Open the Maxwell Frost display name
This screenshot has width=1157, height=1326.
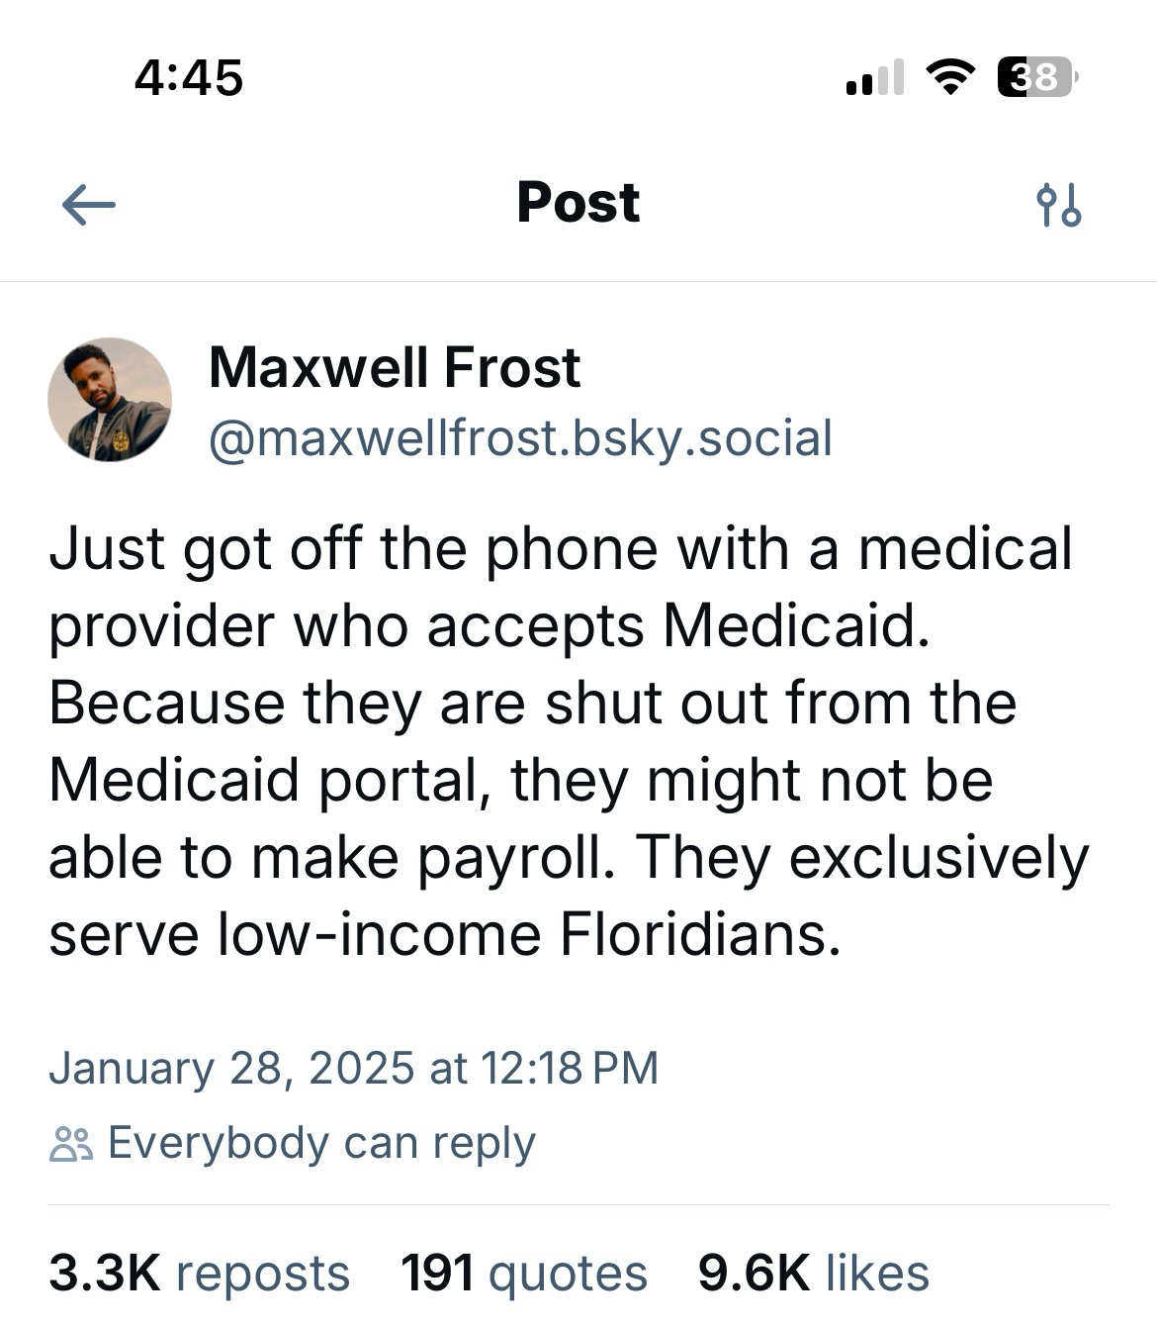pyautogui.click(x=395, y=368)
